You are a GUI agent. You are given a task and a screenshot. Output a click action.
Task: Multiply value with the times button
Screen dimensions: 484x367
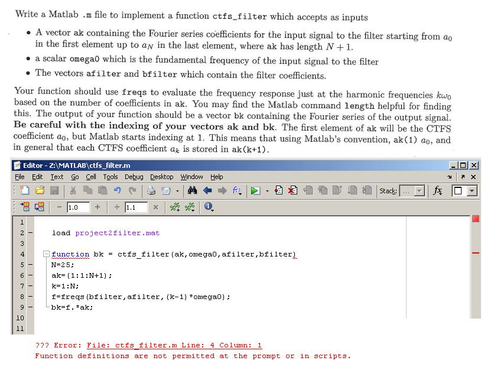pos(156,207)
